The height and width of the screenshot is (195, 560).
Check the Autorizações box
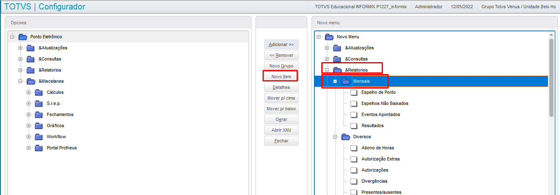354,170
